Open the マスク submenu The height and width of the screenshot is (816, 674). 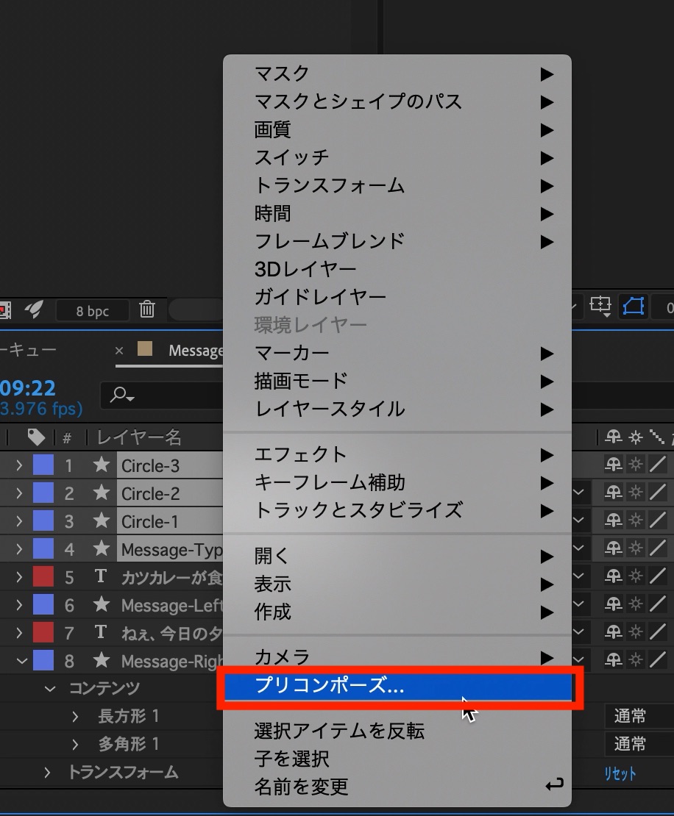click(x=397, y=74)
